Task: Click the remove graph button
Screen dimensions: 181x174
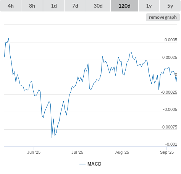Action: tap(163, 17)
